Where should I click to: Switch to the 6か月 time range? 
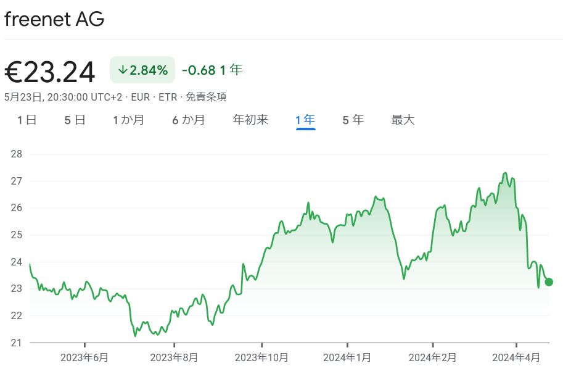(x=189, y=120)
